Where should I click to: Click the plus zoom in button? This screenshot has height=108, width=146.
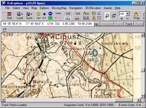pyautogui.click(x=122, y=18)
